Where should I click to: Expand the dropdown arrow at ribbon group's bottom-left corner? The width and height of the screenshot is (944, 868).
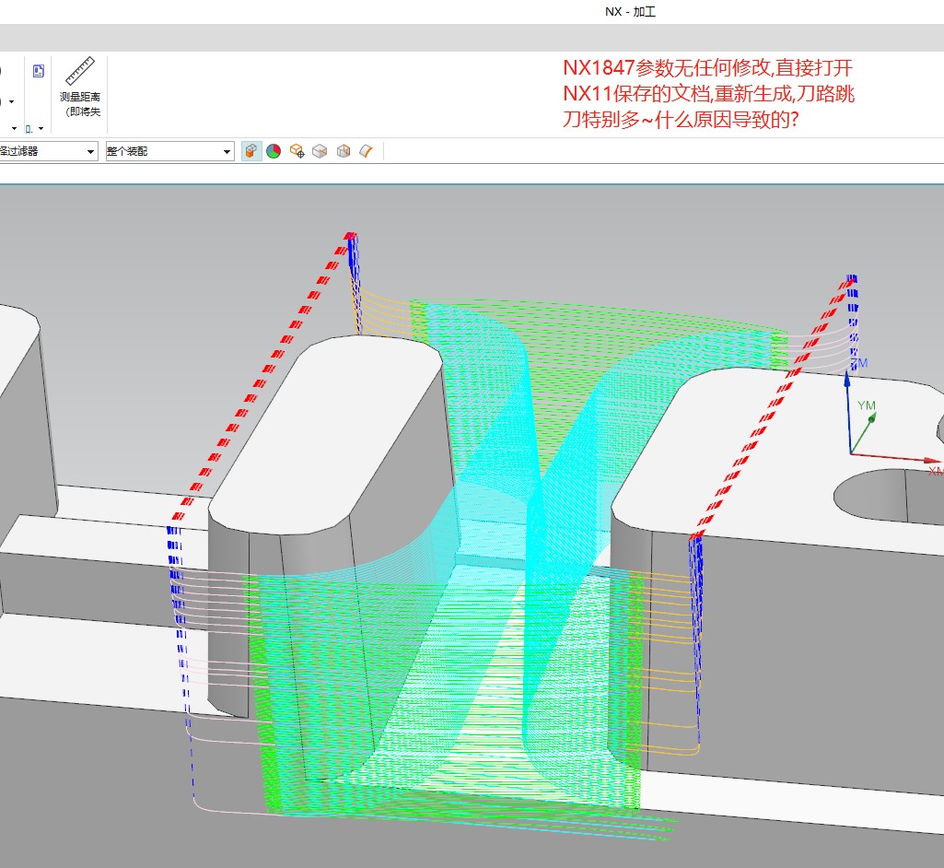point(14,128)
